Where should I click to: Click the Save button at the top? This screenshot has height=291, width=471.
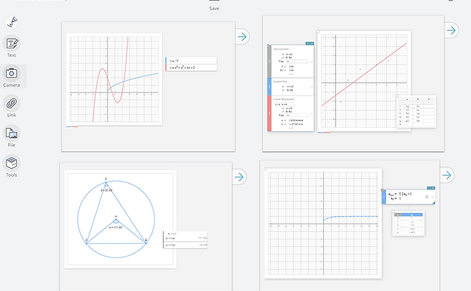(x=214, y=5)
